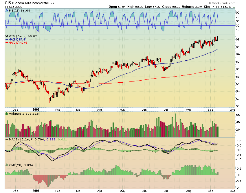Click the Volume panel bar-chart icon
Screen dimensions: 246x193
7,114
